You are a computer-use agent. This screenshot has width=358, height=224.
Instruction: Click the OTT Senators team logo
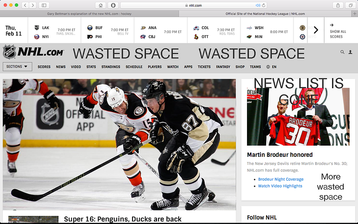coord(196,37)
